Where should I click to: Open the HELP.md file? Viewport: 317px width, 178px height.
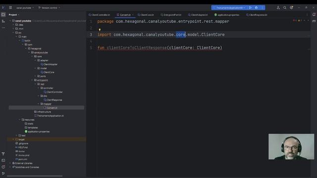pos(22,147)
